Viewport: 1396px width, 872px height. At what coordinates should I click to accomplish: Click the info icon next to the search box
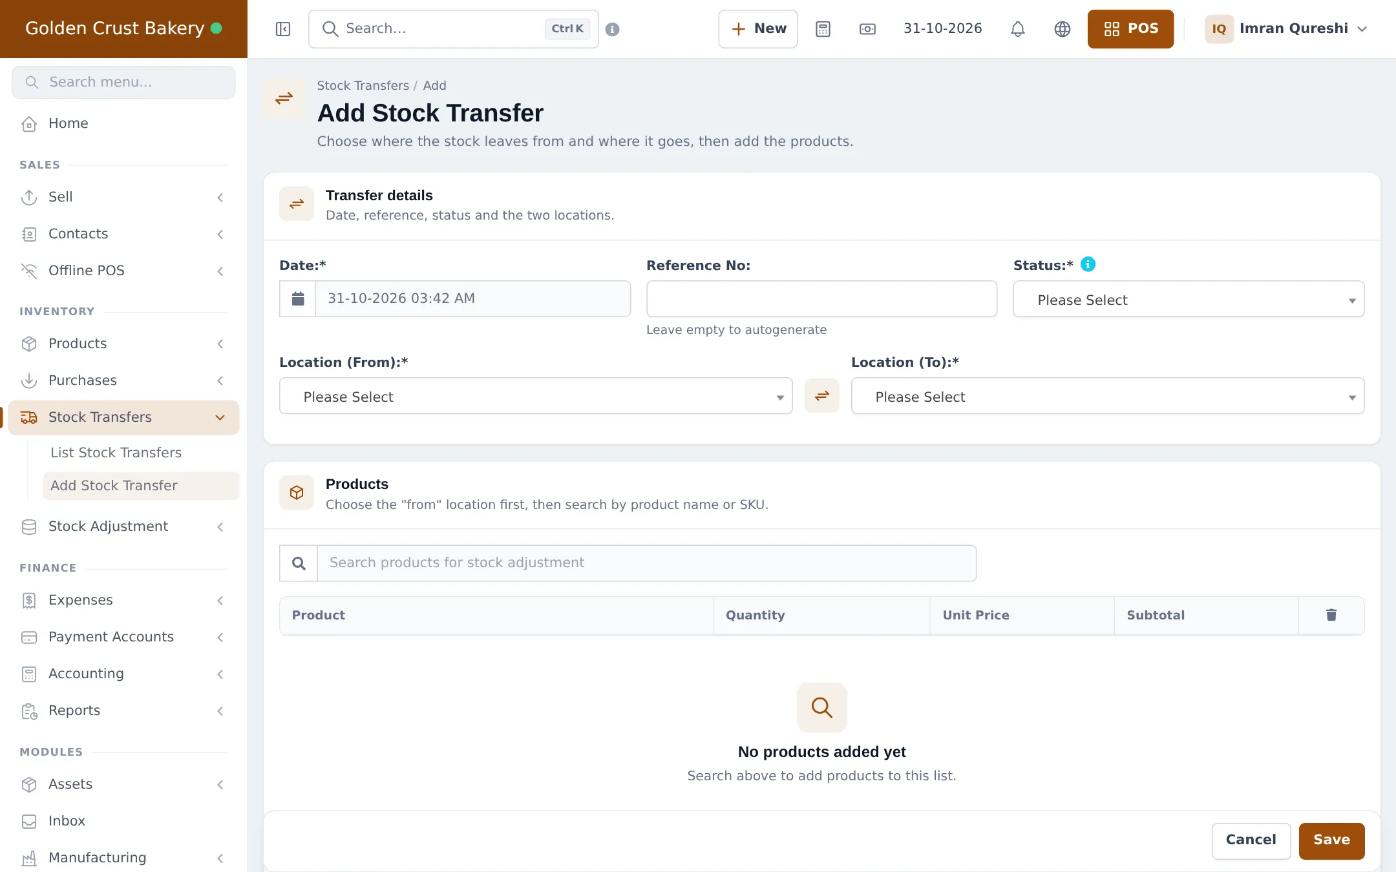(613, 29)
